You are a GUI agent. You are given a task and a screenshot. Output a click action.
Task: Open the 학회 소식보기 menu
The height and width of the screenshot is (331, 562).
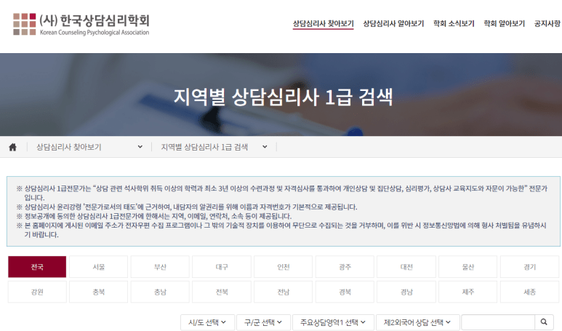pyautogui.click(x=454, y=23)
